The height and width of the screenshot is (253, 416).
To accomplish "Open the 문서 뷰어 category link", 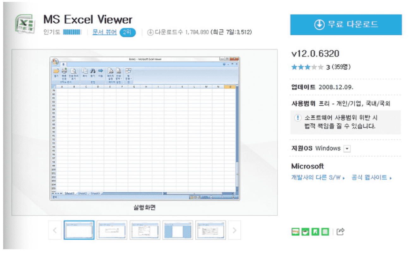I will click(105, 32).
